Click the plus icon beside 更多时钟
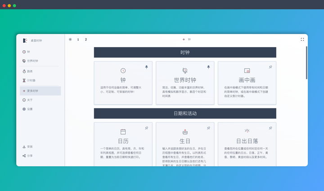The image size is (324, 191). click(x=24, y=91)
